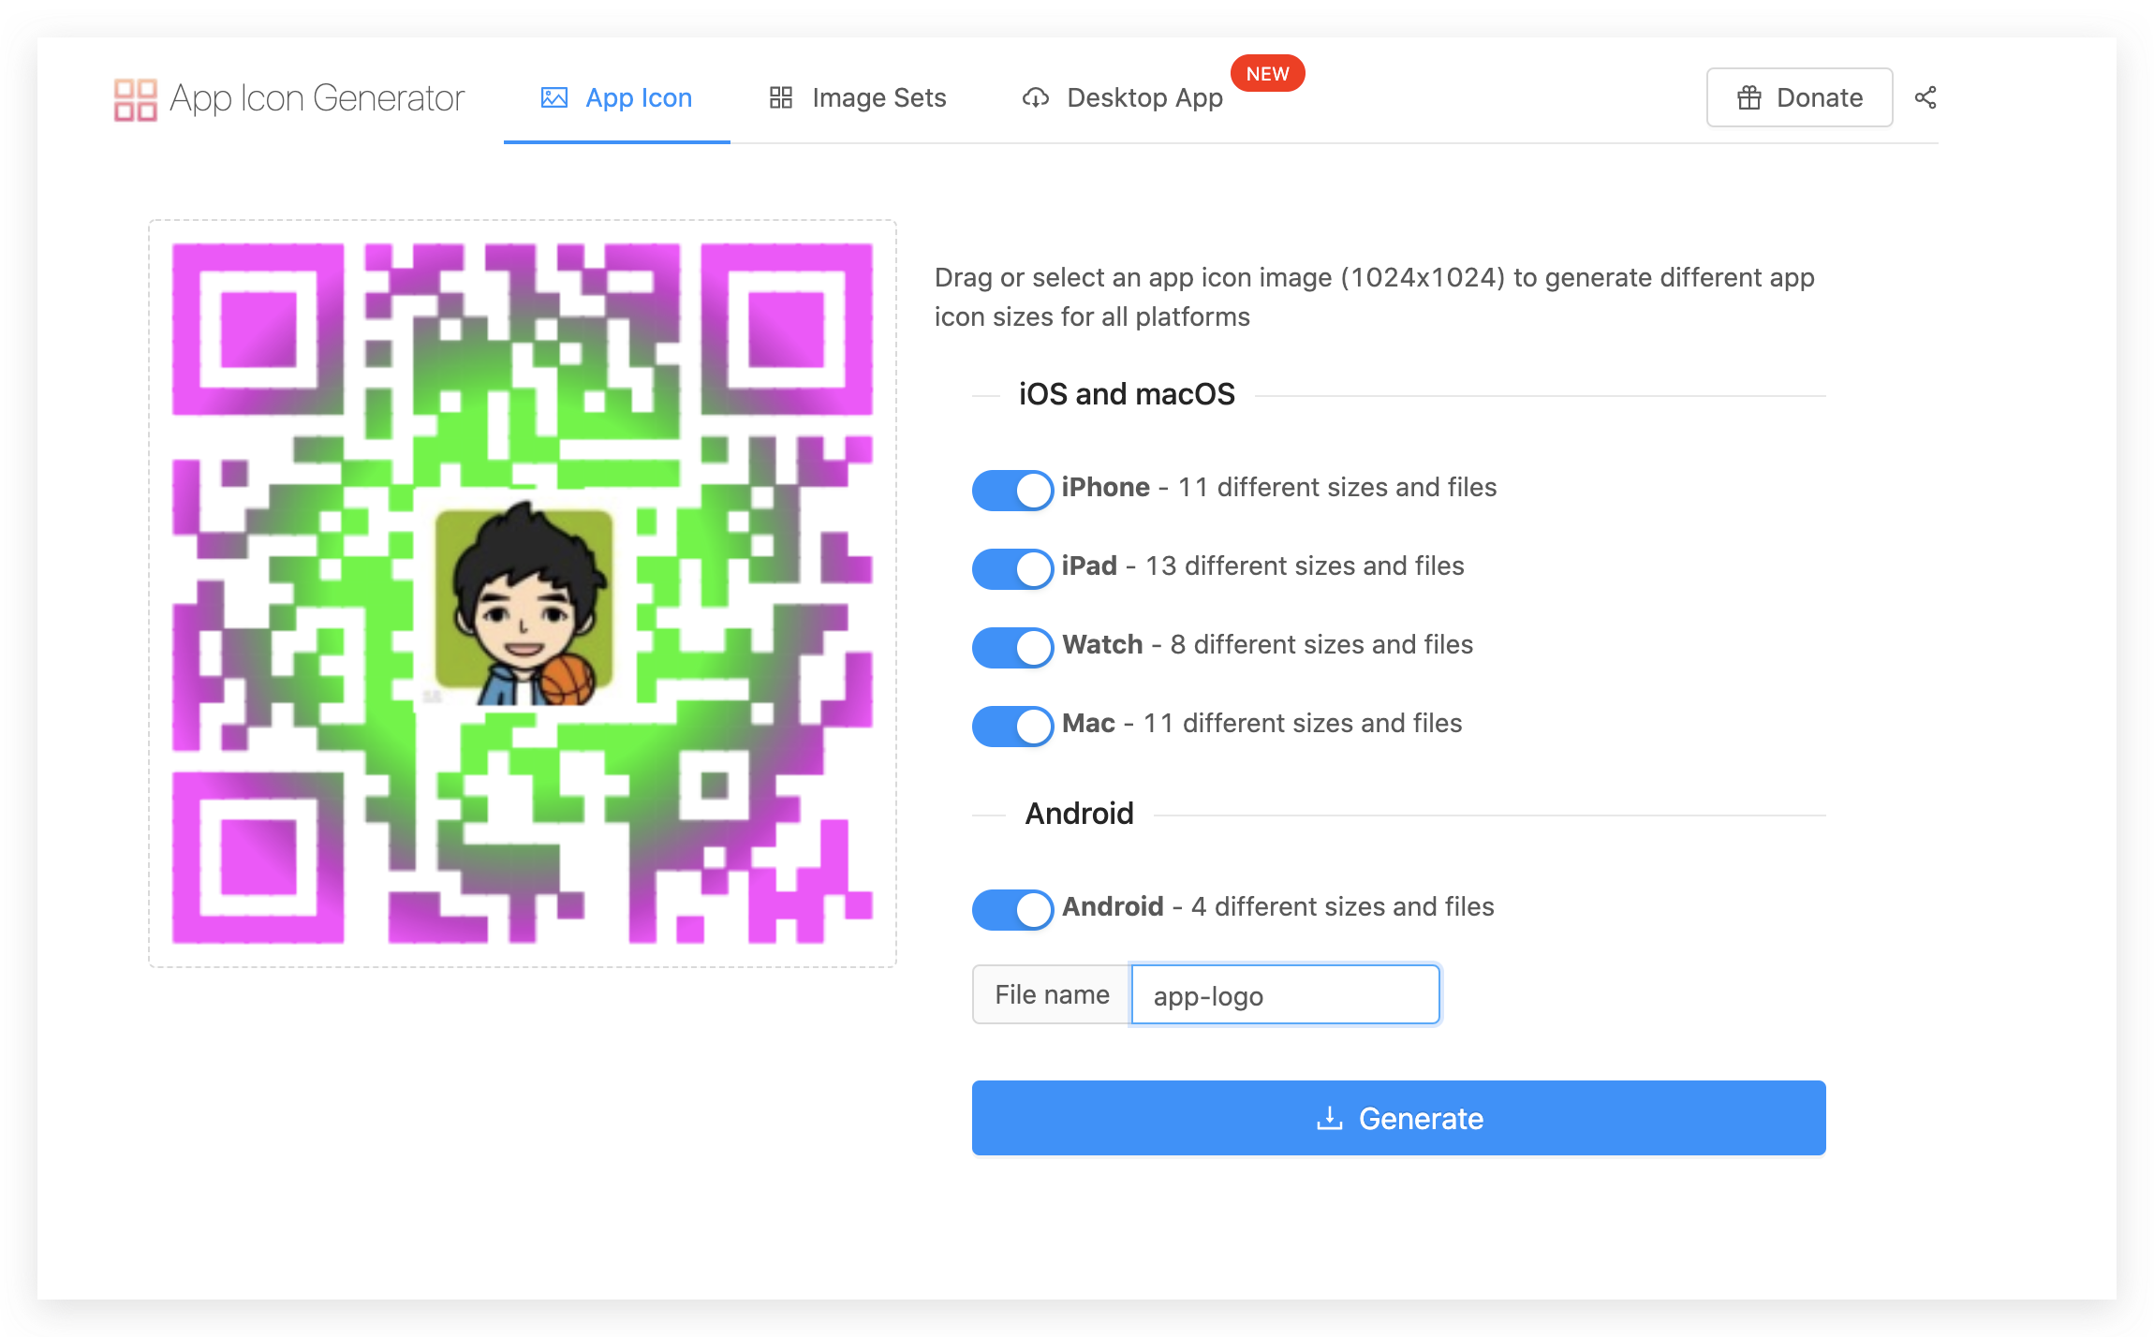Click the red NEW badge

(1268, 73)
